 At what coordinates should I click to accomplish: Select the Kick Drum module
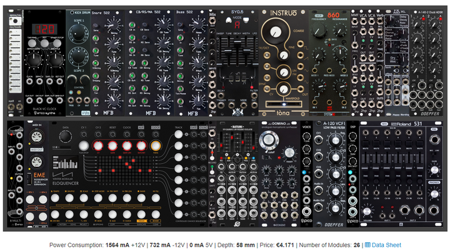point(78,63)
